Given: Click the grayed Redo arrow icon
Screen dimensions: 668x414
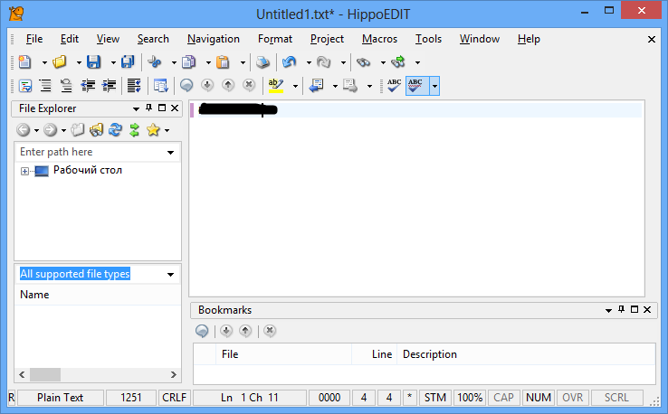Looking at the screenshot, I should coord(324,62).
